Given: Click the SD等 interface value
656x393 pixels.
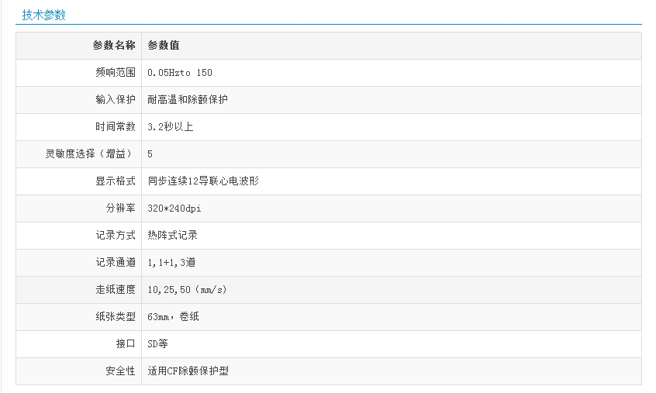Looking at the screenshot, I should pos(157,344).
